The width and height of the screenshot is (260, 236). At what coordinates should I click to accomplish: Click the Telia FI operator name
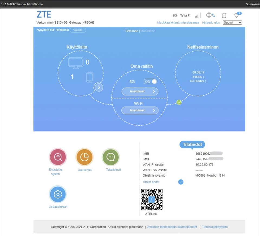click(x=185, y=16)
